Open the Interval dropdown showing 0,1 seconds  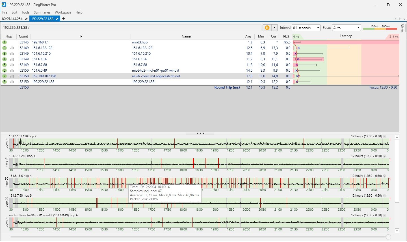coord(306,28)
